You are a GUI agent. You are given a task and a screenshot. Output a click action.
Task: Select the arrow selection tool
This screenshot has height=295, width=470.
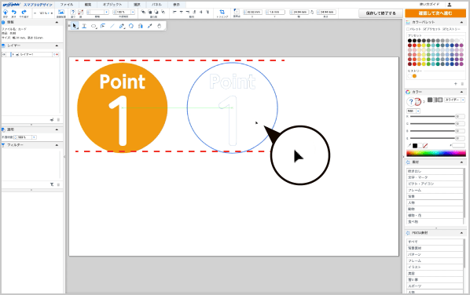tap(75, 26)
